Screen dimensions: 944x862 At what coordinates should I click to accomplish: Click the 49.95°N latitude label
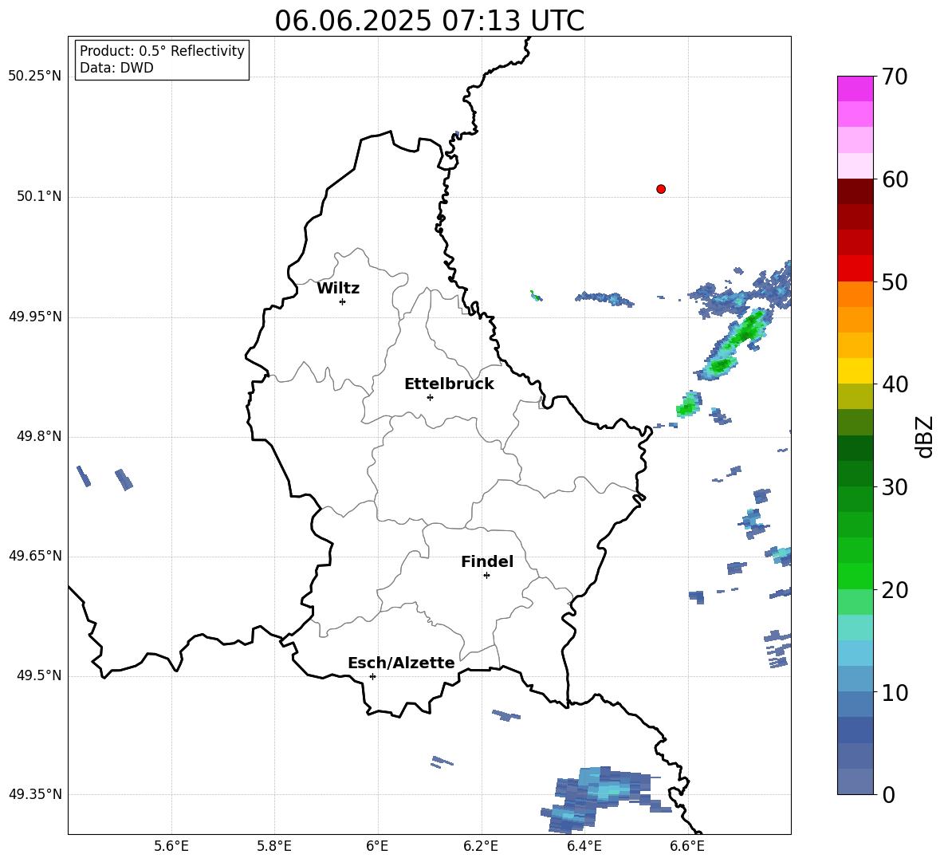(x=35, y=317)
